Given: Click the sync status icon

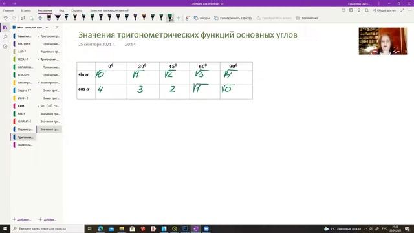Looking at the screenshot, I should [343, 10].
